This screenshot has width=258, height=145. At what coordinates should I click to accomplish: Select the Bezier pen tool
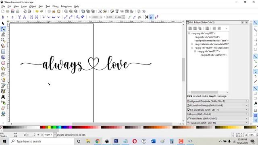[x=3, y=85]
